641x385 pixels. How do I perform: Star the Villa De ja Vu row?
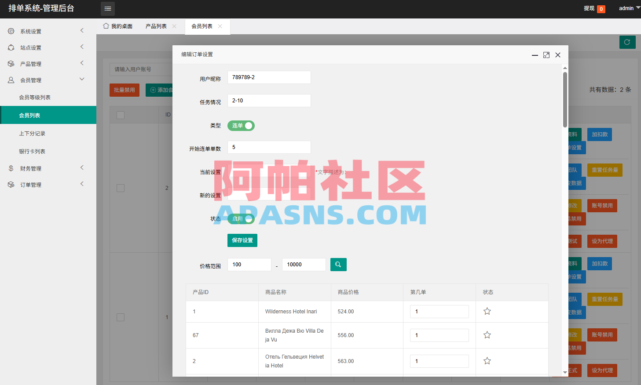[487, 335]
